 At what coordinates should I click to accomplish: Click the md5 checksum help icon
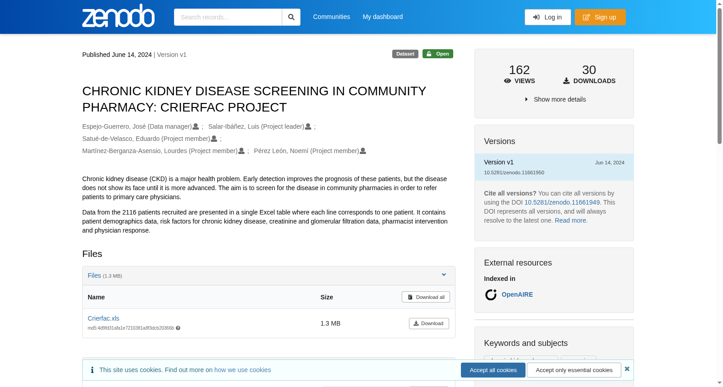click(178, 328)
